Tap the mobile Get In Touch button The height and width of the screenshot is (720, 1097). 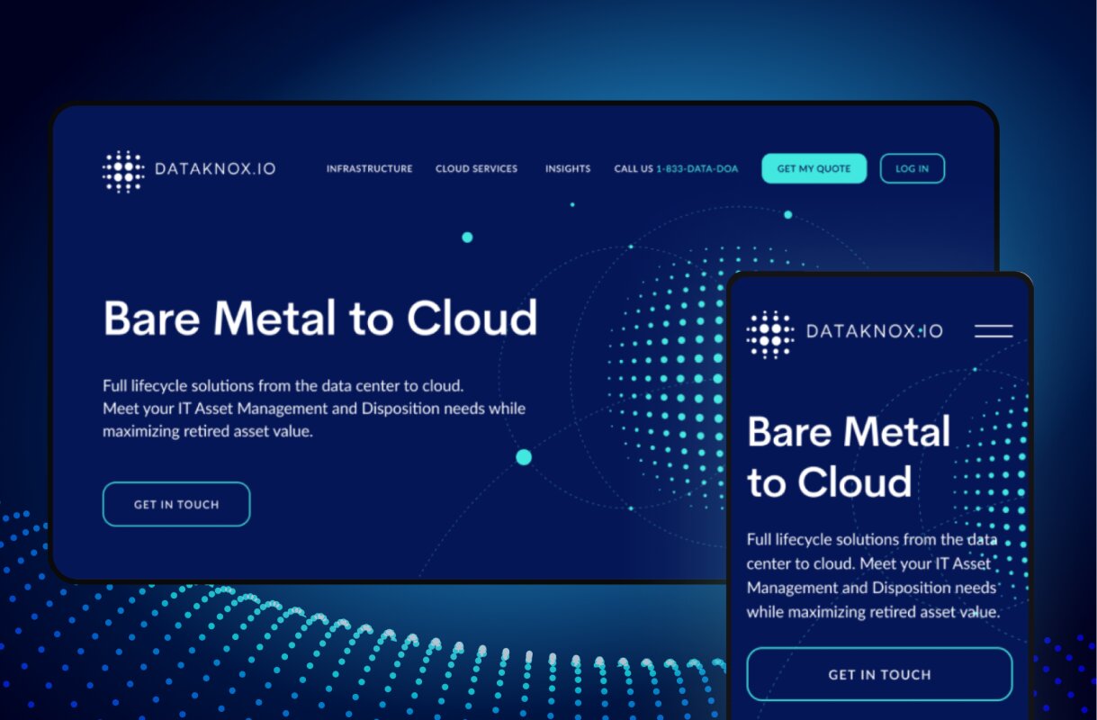pyautogui.click(x=879, y=674)
